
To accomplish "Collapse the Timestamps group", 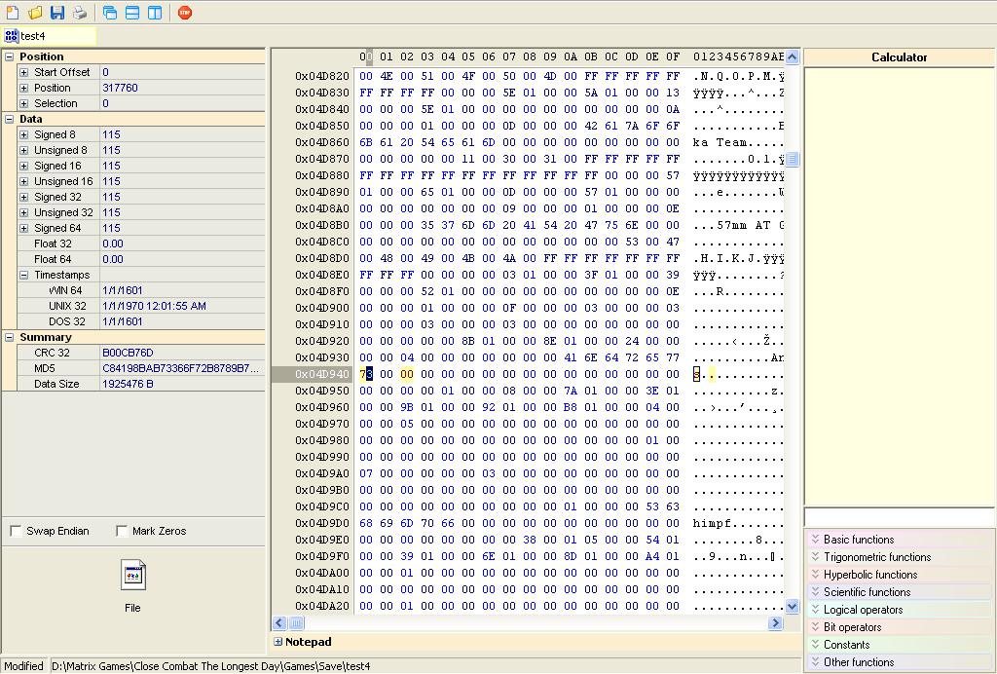I will point(24,276).
